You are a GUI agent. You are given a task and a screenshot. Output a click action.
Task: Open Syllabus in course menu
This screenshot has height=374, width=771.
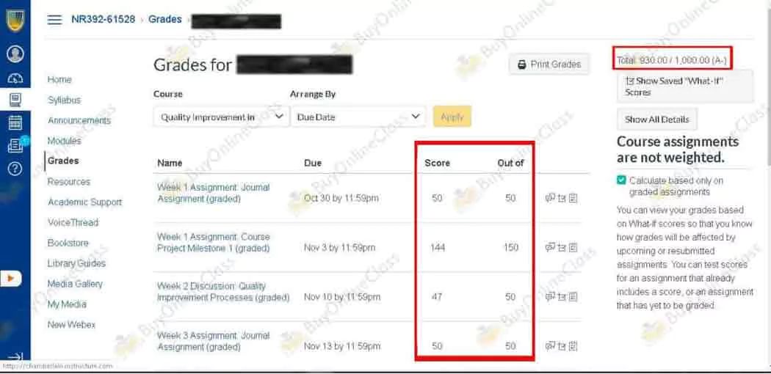[x=65, y=100]
